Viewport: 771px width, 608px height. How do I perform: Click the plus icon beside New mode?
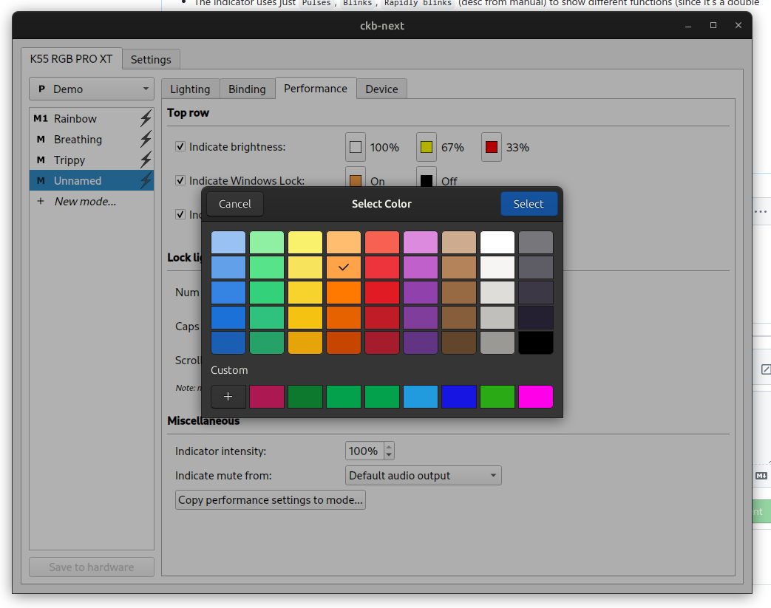click(x=41, y=201)
